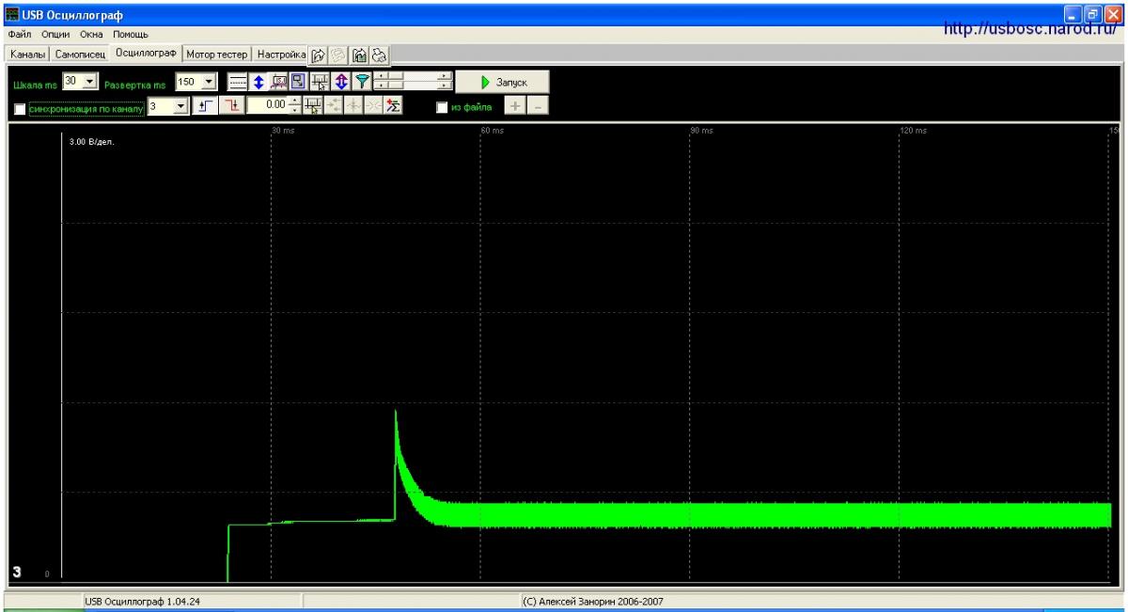Switch to the Мотор тестер tab

(216, 54)
